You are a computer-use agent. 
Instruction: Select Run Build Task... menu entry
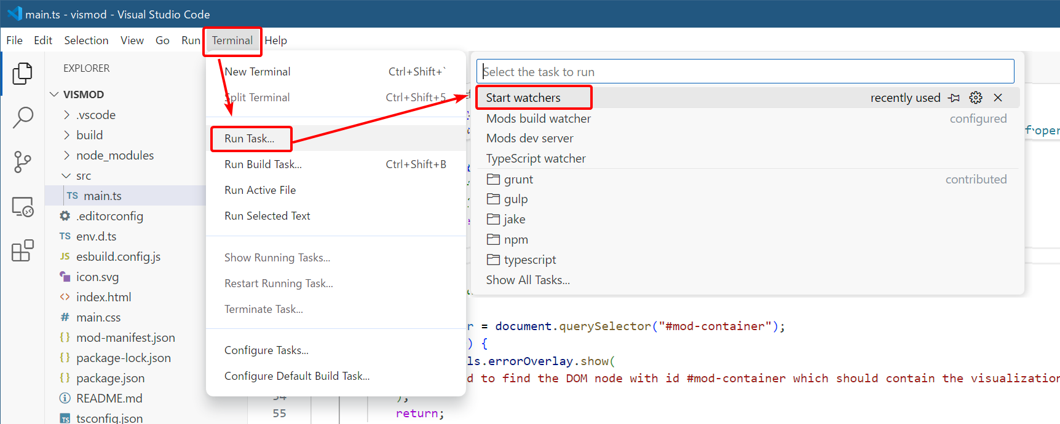336,164
